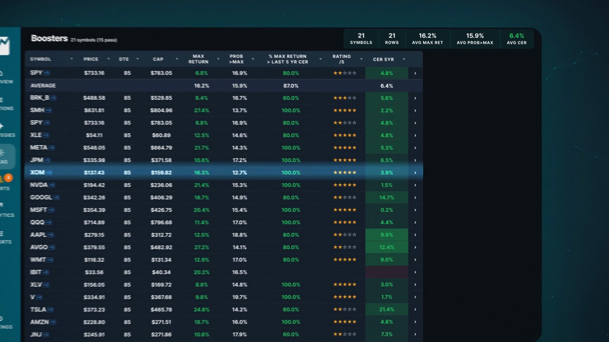609x342 pixels.
Task: Click the AVG CER 6.4% stat
Action: [x=517, y=39]
